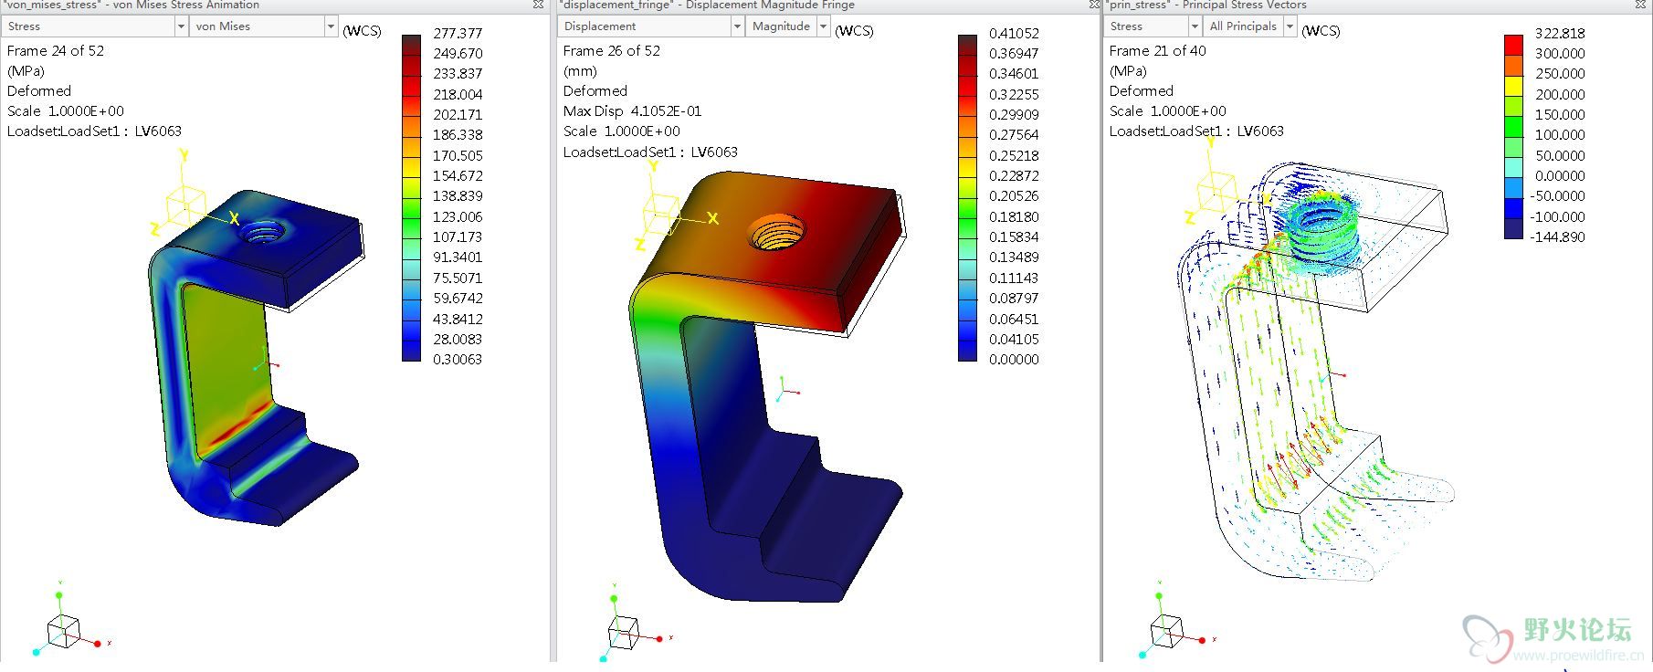Click orientation triad icon in principal stress window
This screenshot has height=672, width=1653.
1166,630
